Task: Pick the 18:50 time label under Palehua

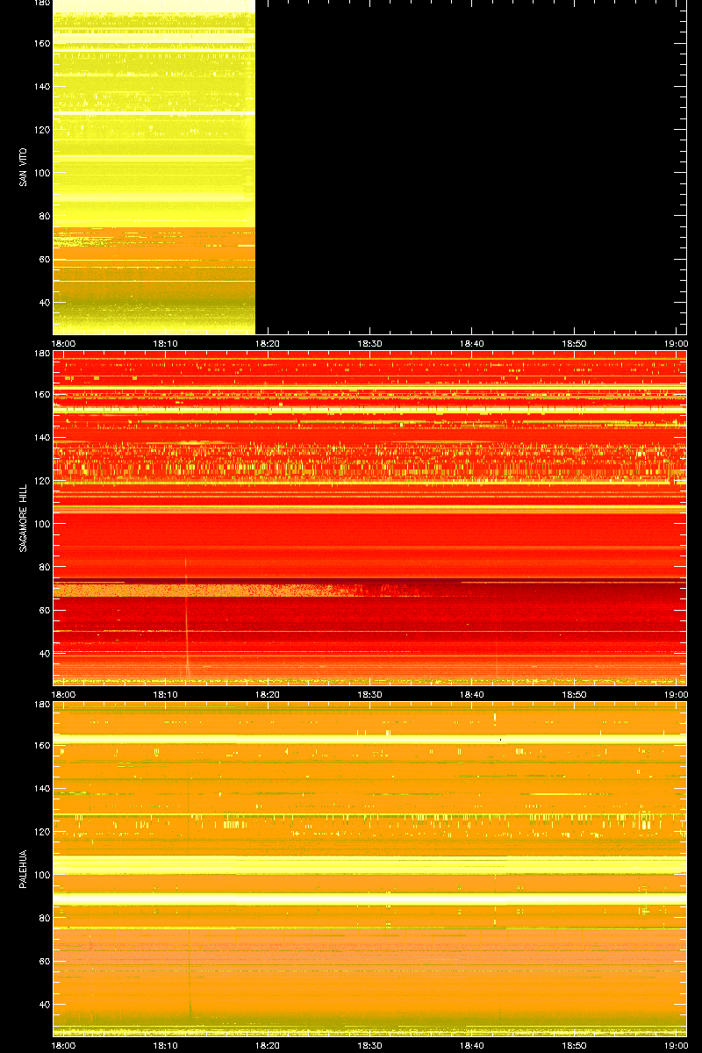Action: coord(574,1045)
